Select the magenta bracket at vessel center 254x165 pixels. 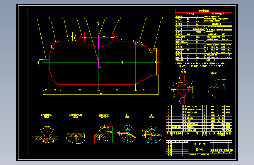click(99, 63)
